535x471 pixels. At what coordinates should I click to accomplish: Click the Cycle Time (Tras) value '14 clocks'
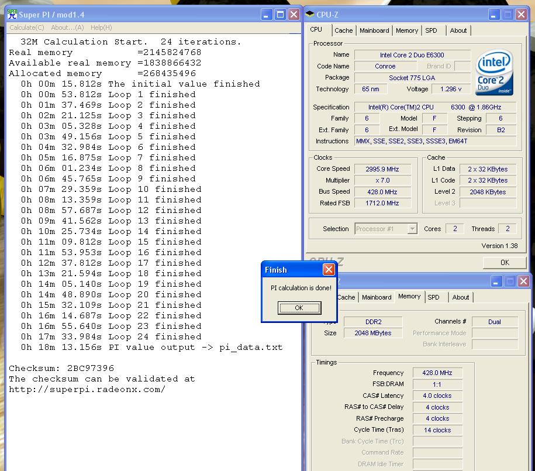pyautogui.click(x=437, y=430)
